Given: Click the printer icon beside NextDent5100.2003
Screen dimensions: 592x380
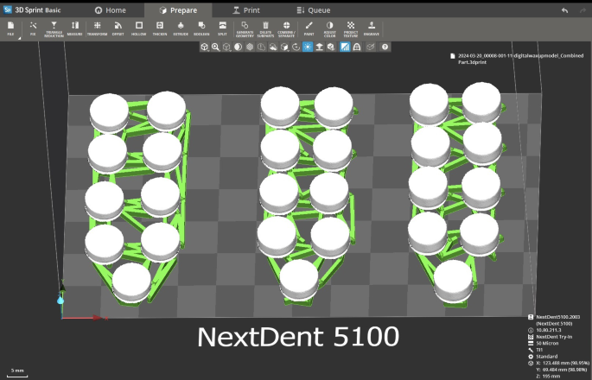Looking at the screenshot, I should [x=531, y=317].
